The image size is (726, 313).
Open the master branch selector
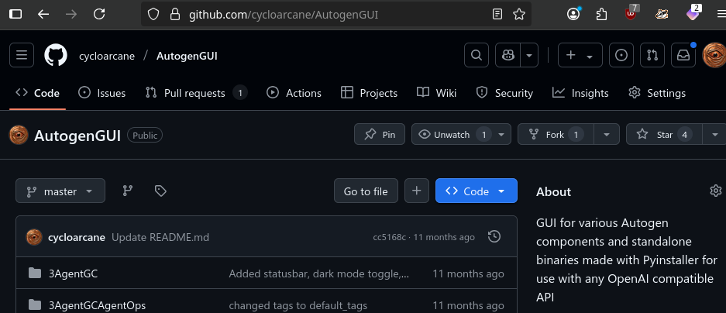point(60,191)
